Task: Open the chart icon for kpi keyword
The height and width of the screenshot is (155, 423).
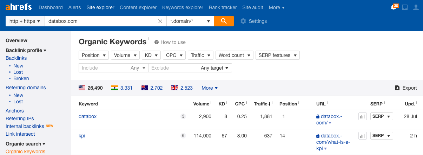Action: (363, 136)
